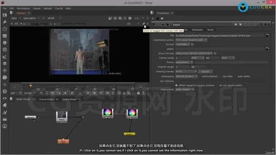
Task: Browse for file with the folder icon
Action: [267, 35]
